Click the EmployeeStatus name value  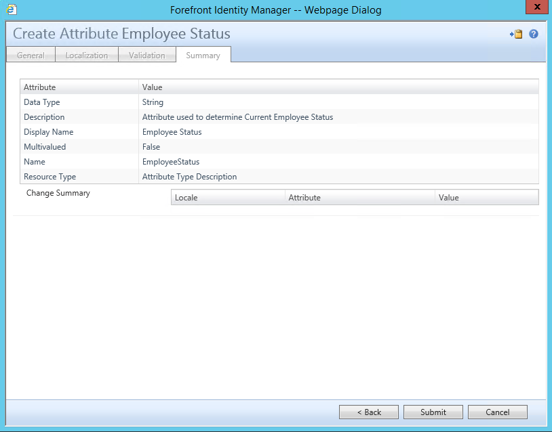171,162
